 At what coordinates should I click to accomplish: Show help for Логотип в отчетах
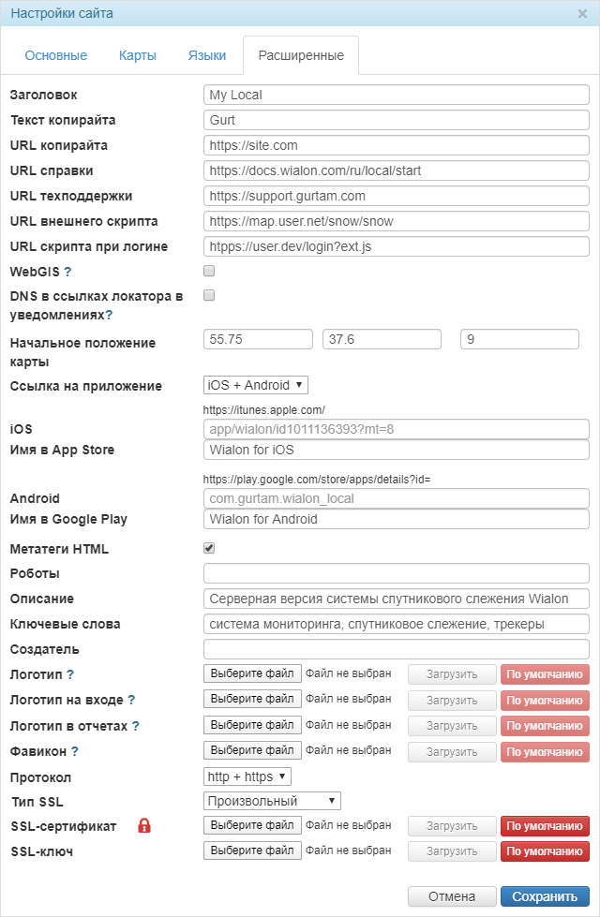(x=136, y=726)
